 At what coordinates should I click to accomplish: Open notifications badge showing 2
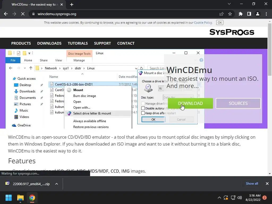(x=265, y=198)
